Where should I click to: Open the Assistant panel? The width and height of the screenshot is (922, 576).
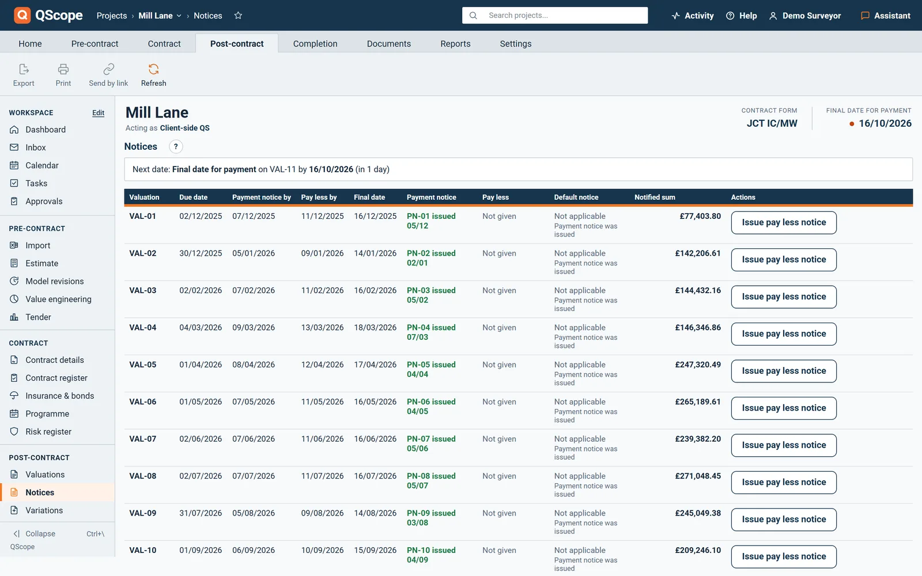pyautogui.click(x=886, y=16)
